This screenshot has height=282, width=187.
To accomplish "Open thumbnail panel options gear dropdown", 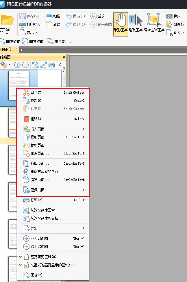I will [x=5, y=65].
